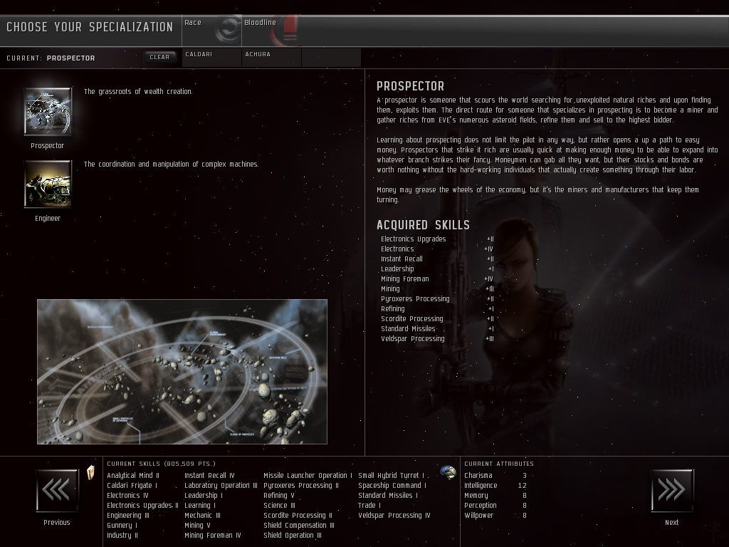The image size is (729, 547).
Task: Select the Engineer specialization icon
Action: pyautogui.click(x=48, y=184)
